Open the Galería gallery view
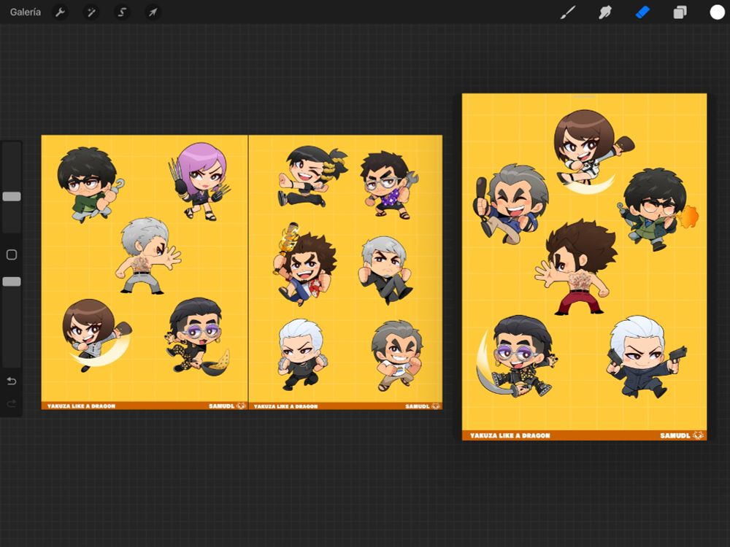The width and height of the screenshot is (730, 547). tap(25, 12)
